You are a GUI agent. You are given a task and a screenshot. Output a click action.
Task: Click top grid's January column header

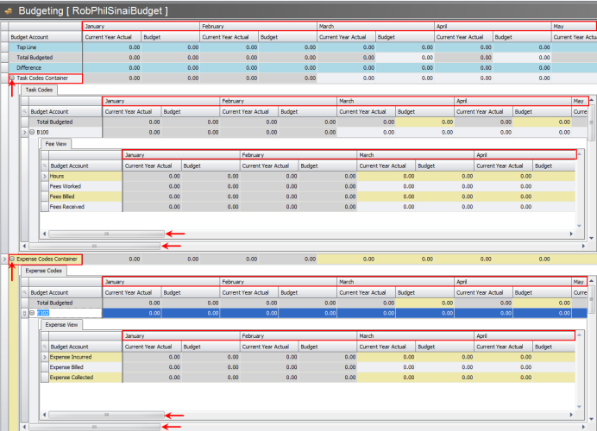pyautogui.click(x=140, y=27)
